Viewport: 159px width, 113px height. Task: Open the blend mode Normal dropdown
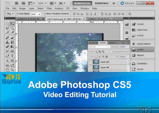tap(100, 47)
